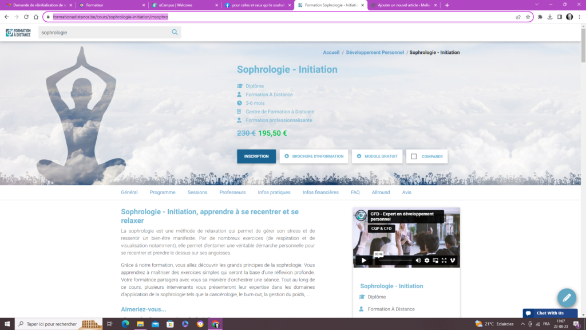This screenshot has width=586, height=330.
Task: Open the FAQ section tab
Action: pyautogui.click(x=355, y=192)
